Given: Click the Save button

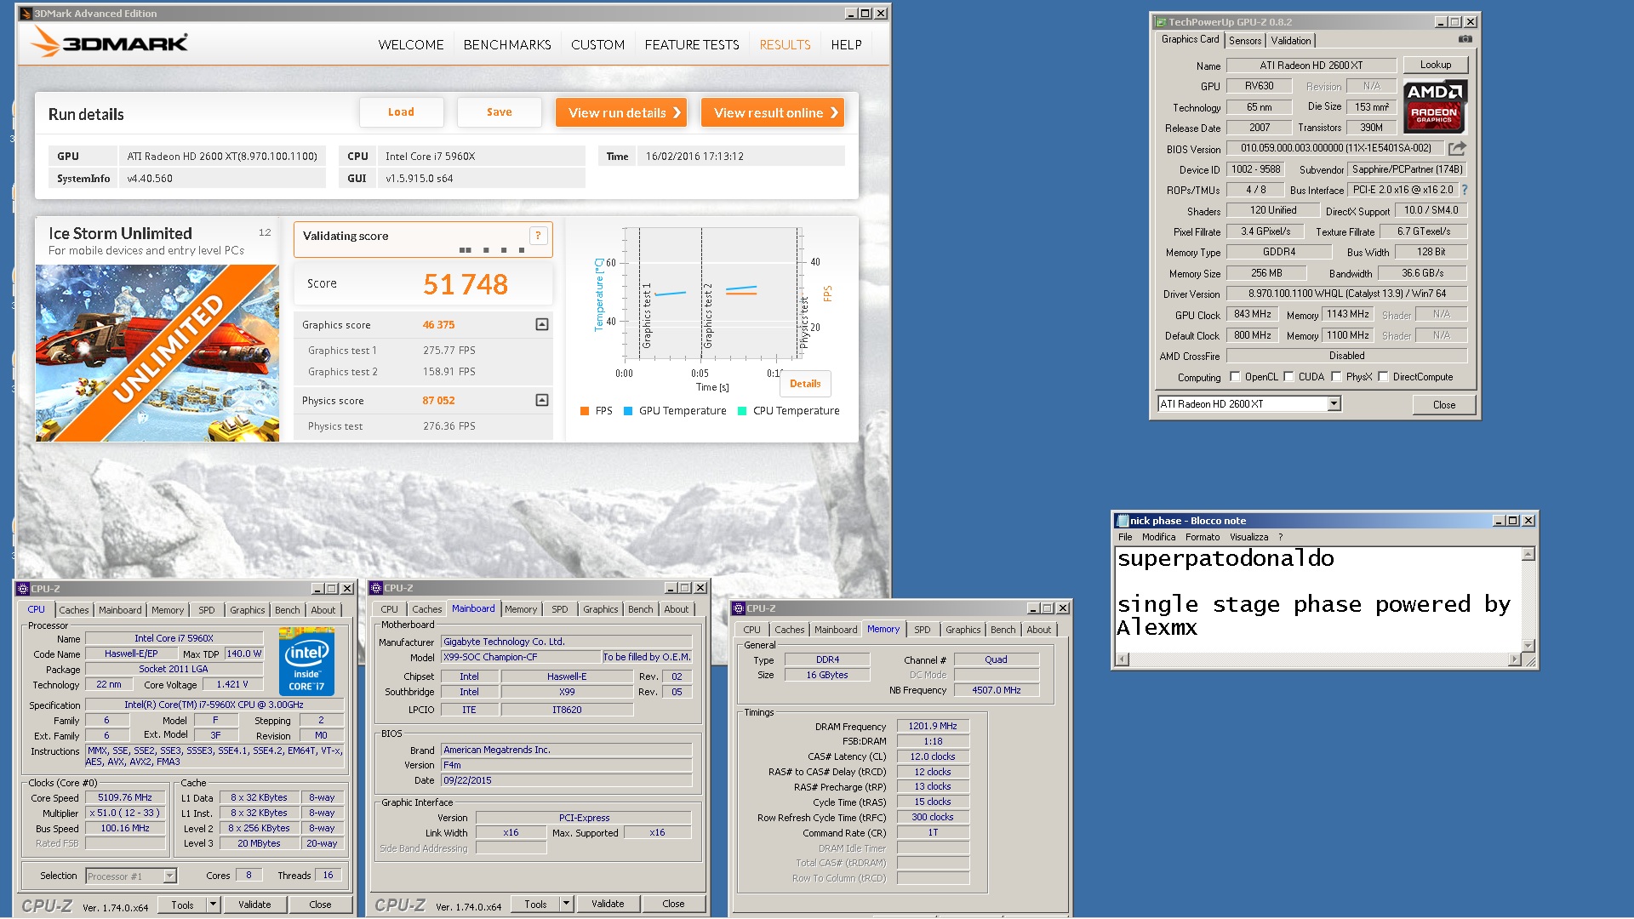Looking at the screenshot, I should click(499, 112).
